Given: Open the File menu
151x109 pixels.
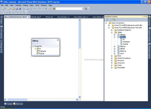Looking at the screenshot, I should 2,5.
